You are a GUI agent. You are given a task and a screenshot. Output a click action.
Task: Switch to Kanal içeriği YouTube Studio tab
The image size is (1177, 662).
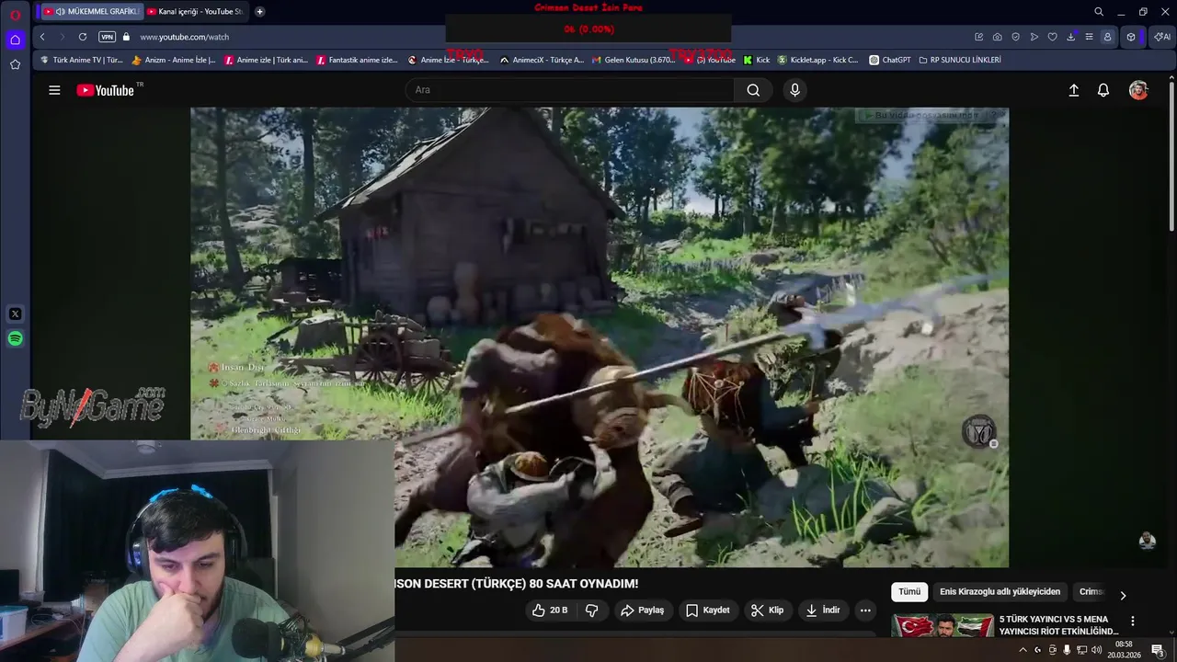(196, 11)
